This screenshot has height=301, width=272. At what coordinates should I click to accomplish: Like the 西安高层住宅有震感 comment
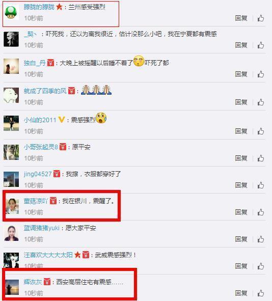point(261,293)
